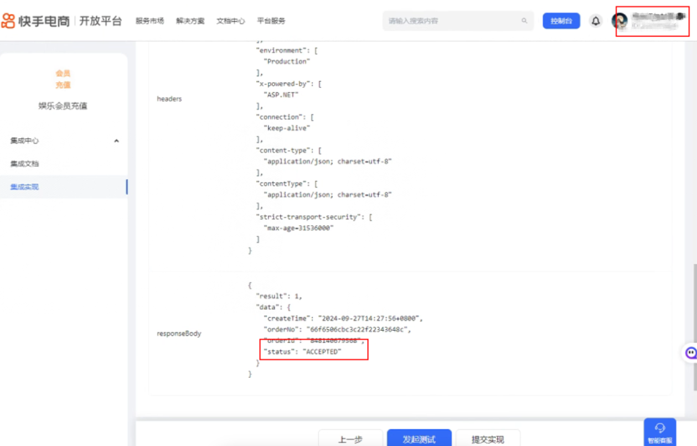Go to 文档中心

tap(231, 21)
